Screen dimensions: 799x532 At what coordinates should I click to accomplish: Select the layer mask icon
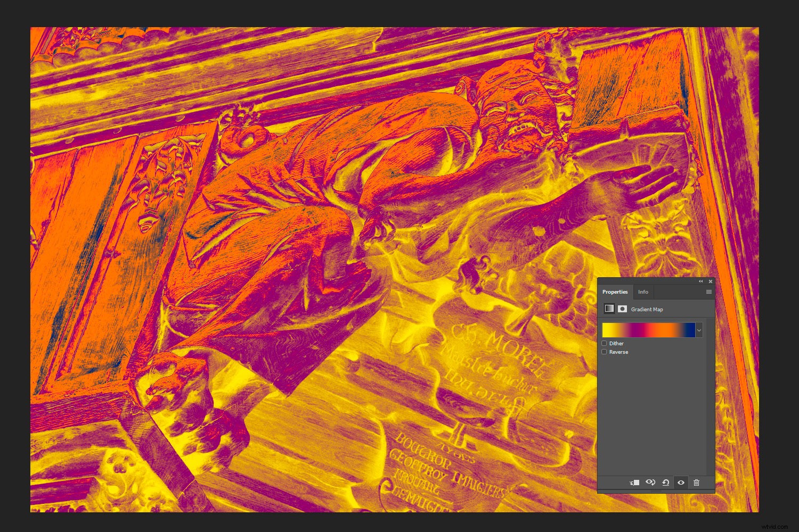622,309
